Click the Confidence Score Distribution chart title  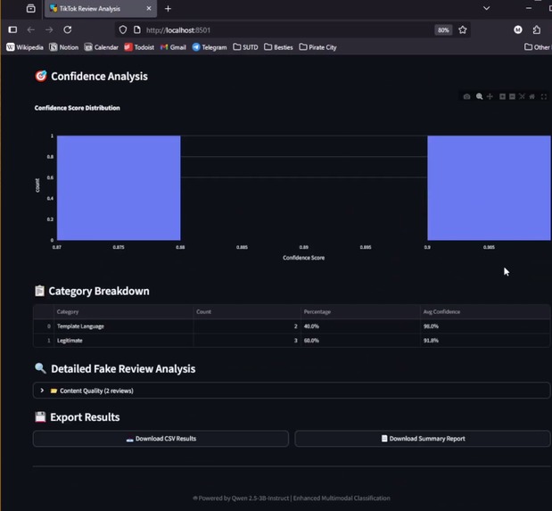[x=77, y=108]
